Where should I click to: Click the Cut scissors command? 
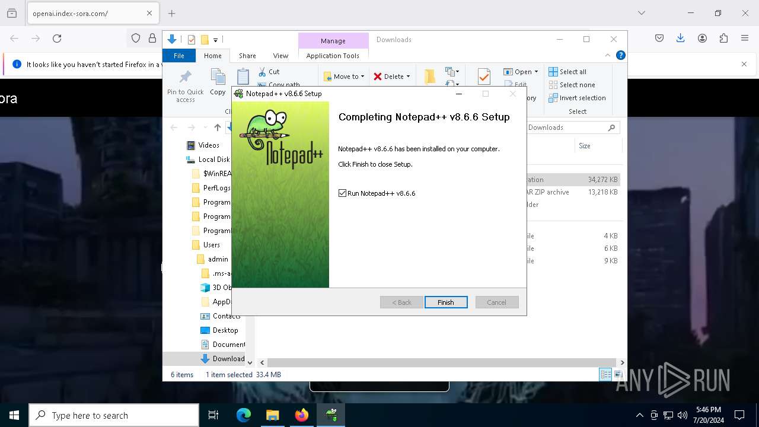tap(269, 72)
